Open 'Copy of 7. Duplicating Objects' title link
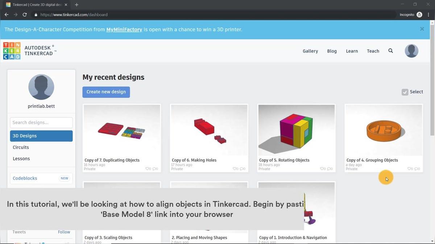This screenshot has width=435, height=244. tap(112, 160)
